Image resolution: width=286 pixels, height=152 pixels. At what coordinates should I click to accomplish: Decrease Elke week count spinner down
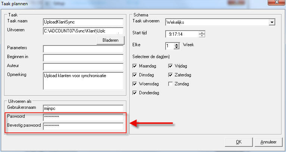click(176, 48)
